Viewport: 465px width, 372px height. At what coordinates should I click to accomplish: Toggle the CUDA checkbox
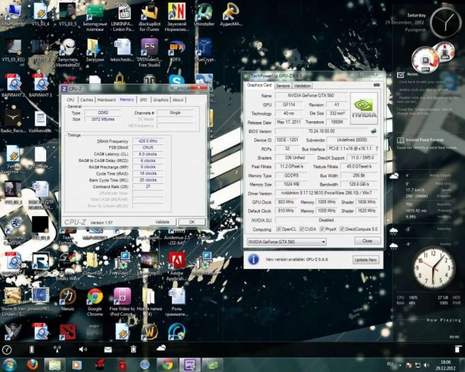[301, 229]
